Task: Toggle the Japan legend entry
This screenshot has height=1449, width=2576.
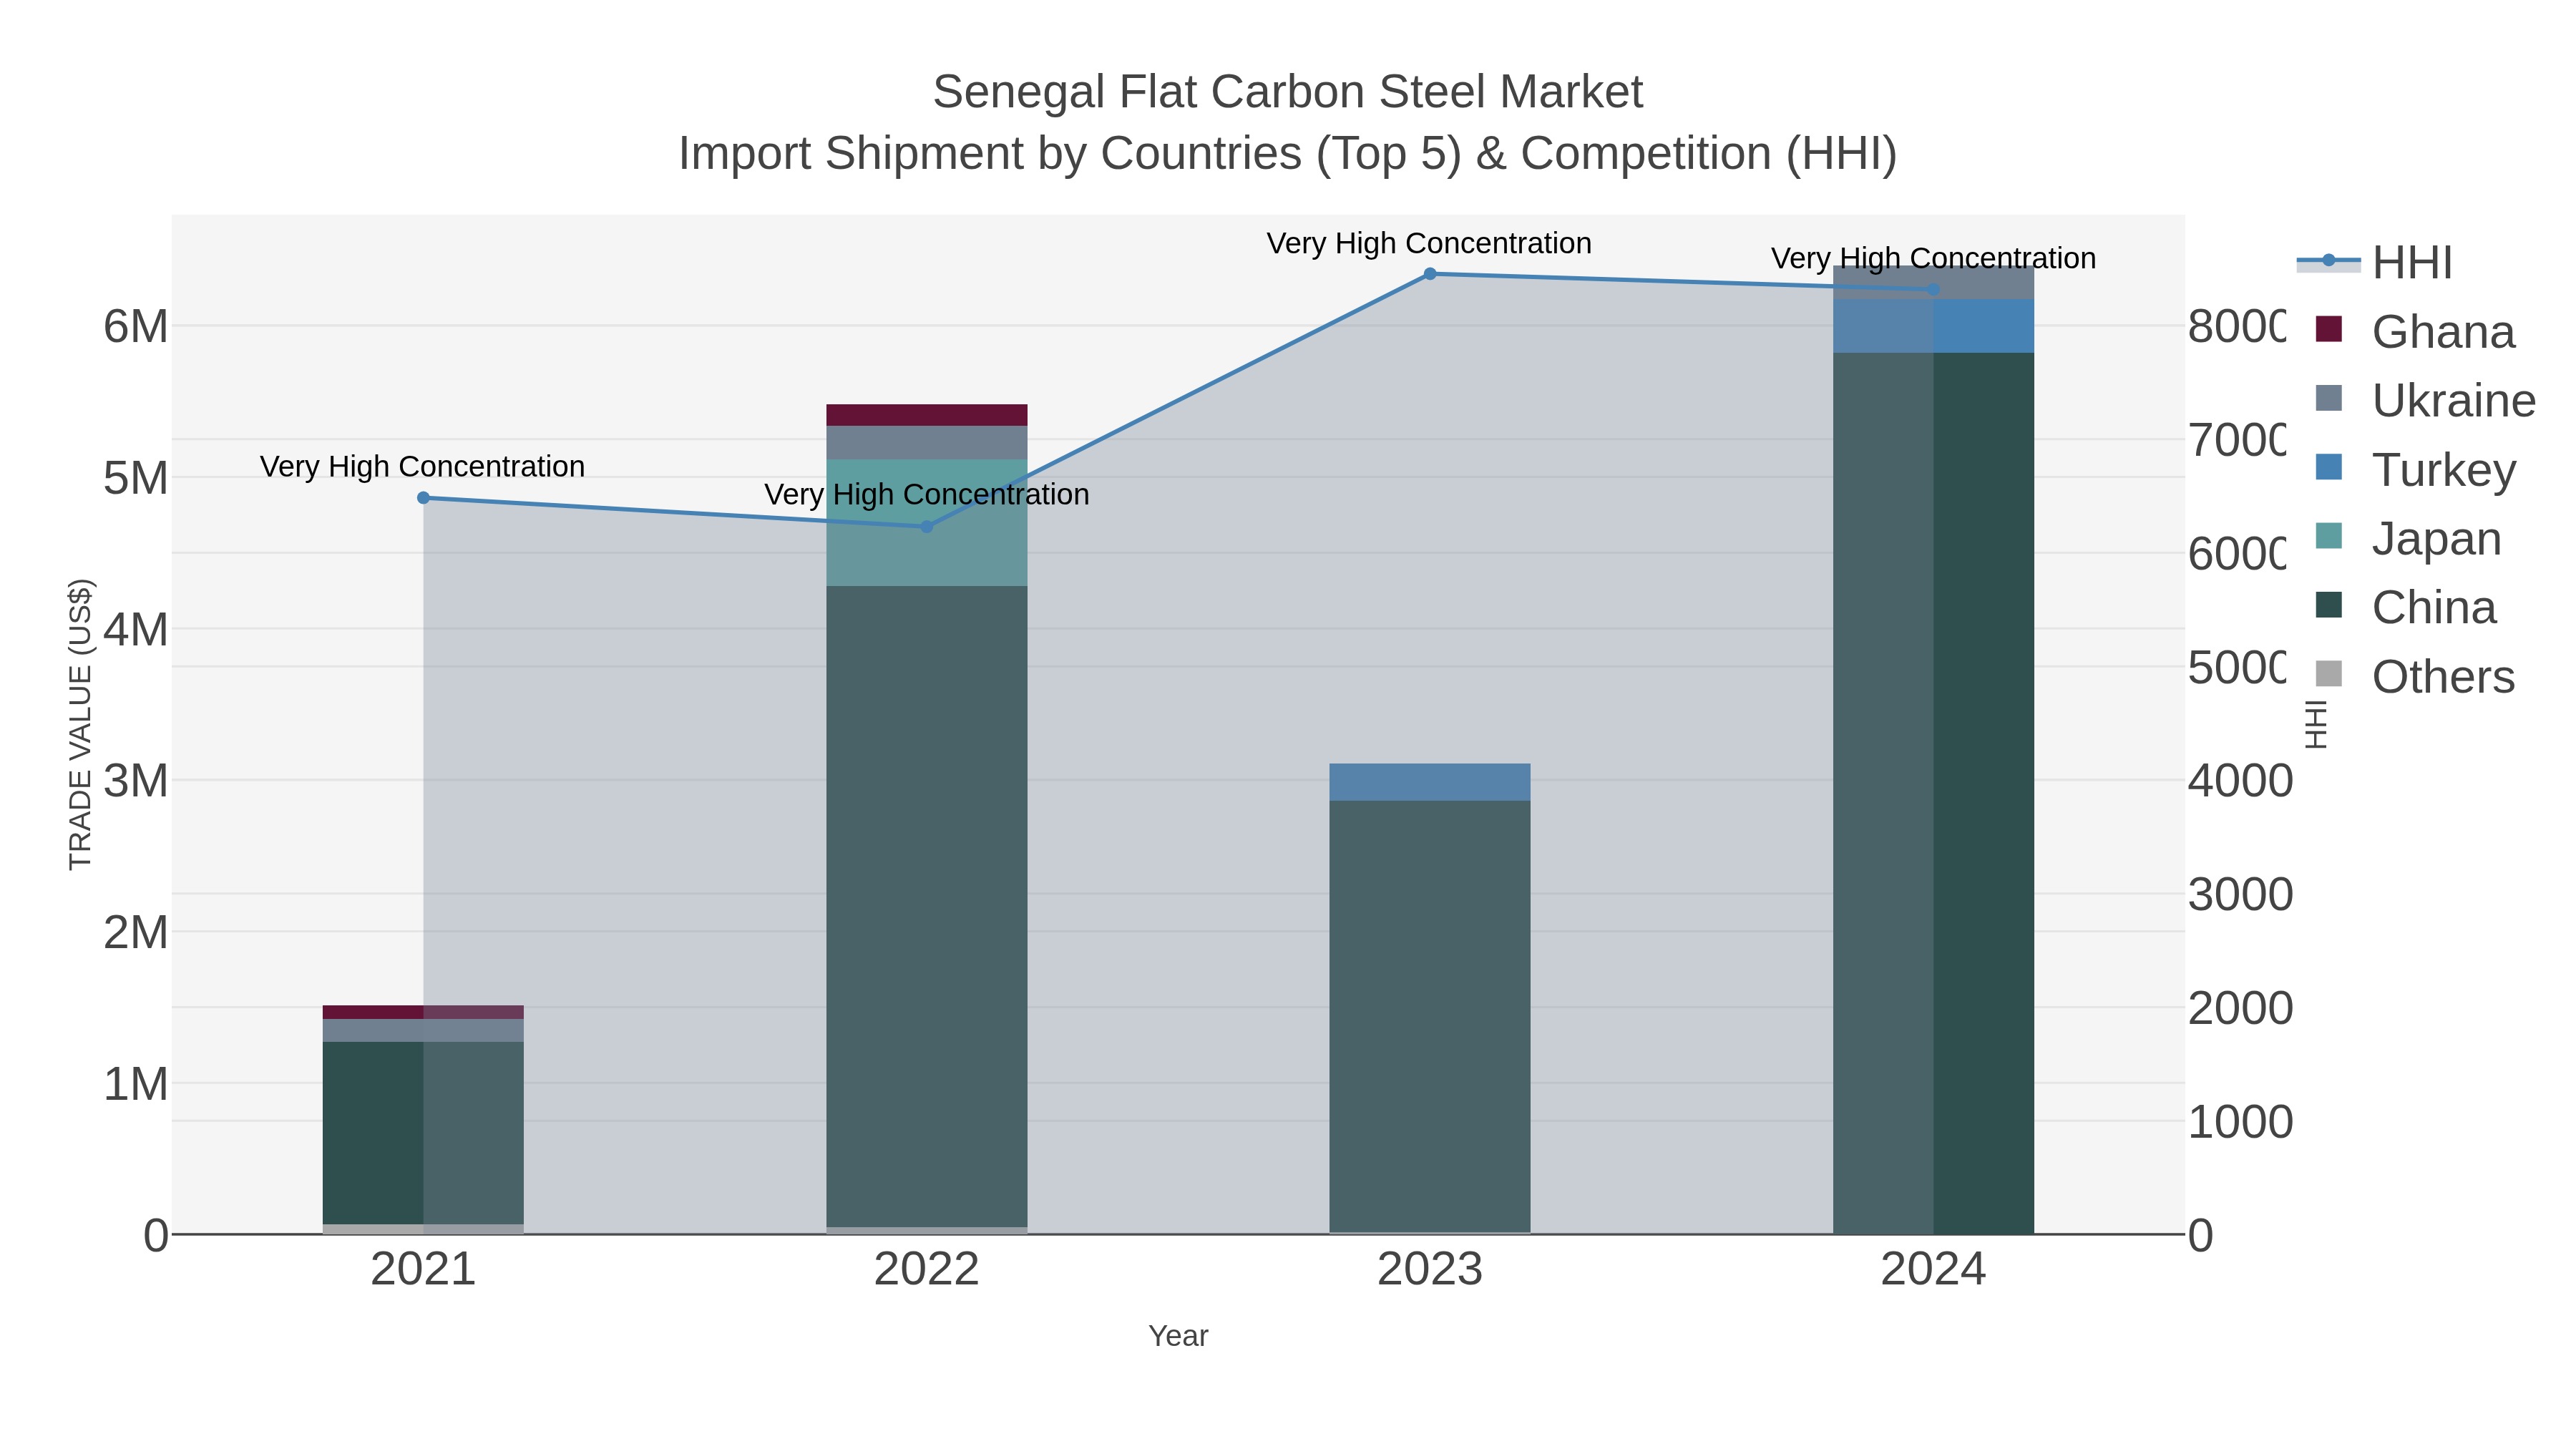Action: tap(2408, 538)
